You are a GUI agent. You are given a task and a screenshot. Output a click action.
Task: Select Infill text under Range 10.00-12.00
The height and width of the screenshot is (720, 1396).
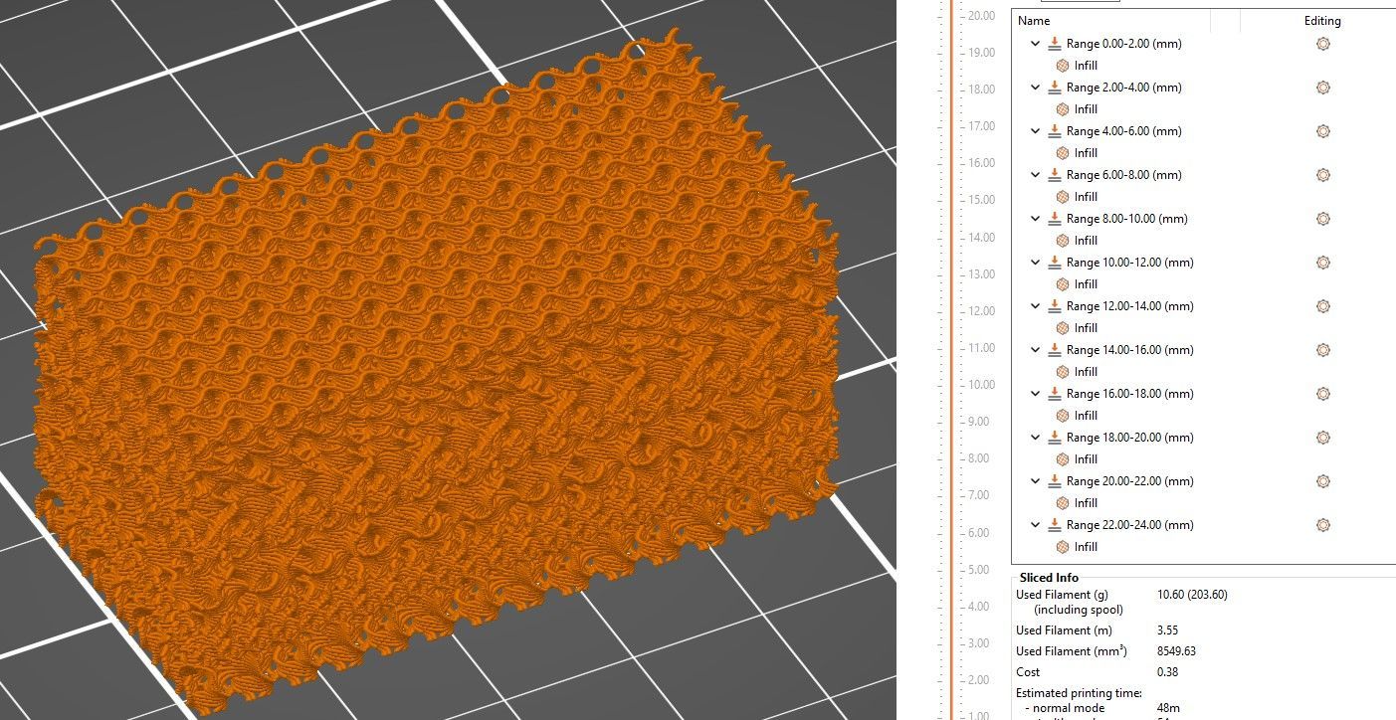click(x=1086, y=284)
